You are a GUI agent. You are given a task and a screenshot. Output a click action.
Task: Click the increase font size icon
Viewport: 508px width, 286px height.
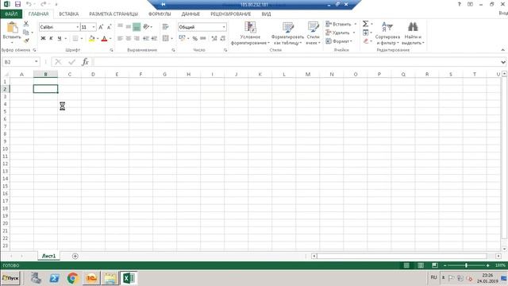(101, 27)
